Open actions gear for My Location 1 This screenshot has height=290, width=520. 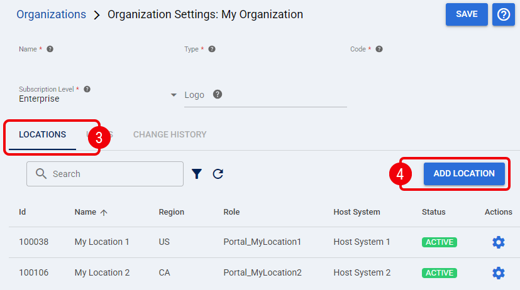(498, 242)
